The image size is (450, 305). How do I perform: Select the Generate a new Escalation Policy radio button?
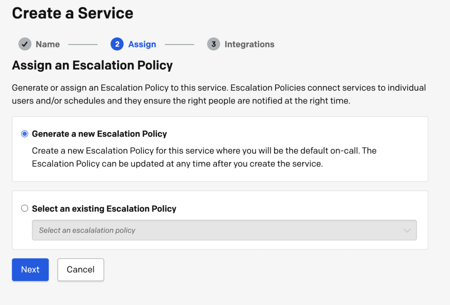tap(24, 133)
